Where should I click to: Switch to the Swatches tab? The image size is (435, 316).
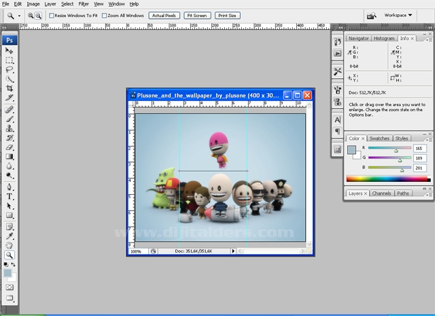tap(379, 138)
